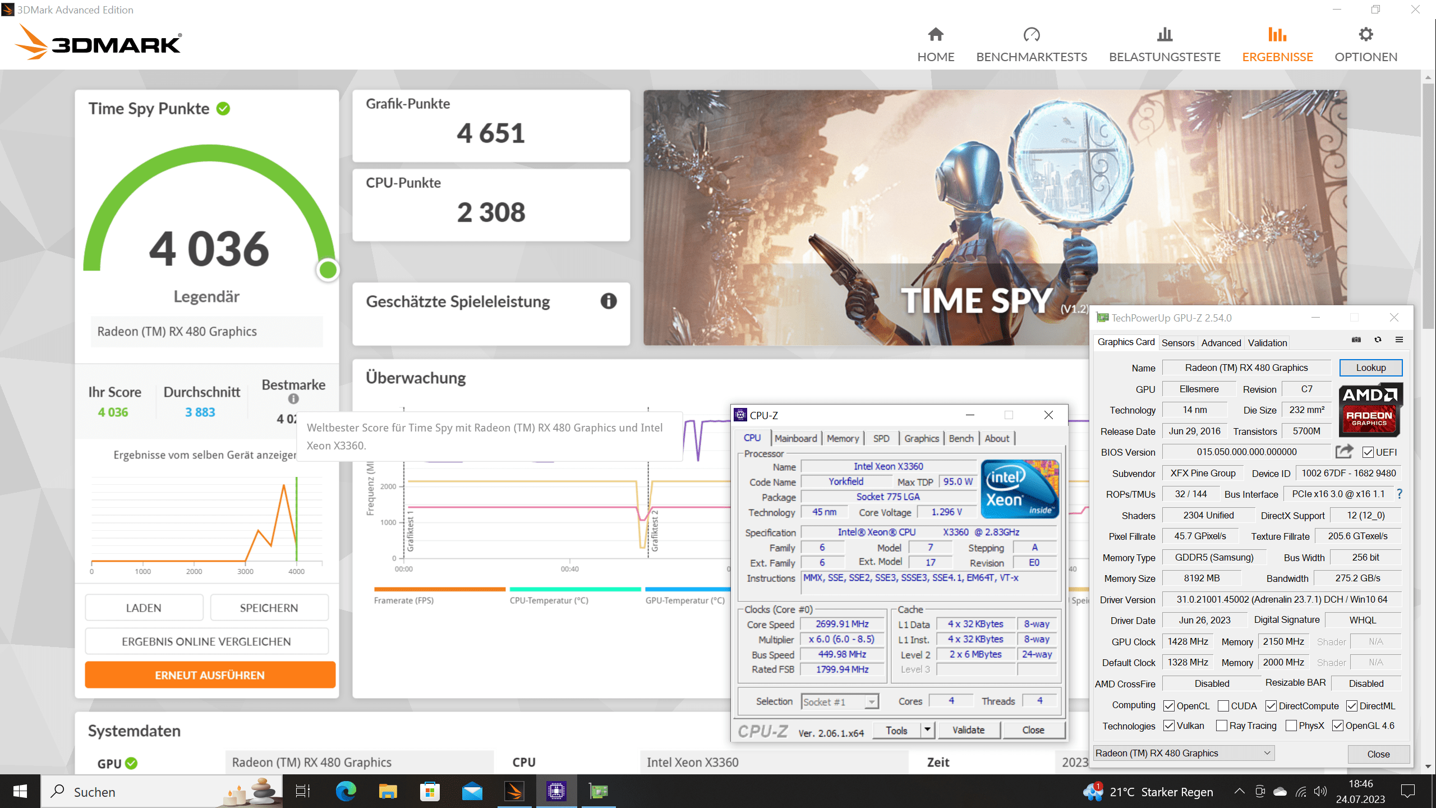The width and height of the screenshot is (1436, 808).
Task: Click the blue GPU-Temperatur legend bar
Action: point(688,589)
